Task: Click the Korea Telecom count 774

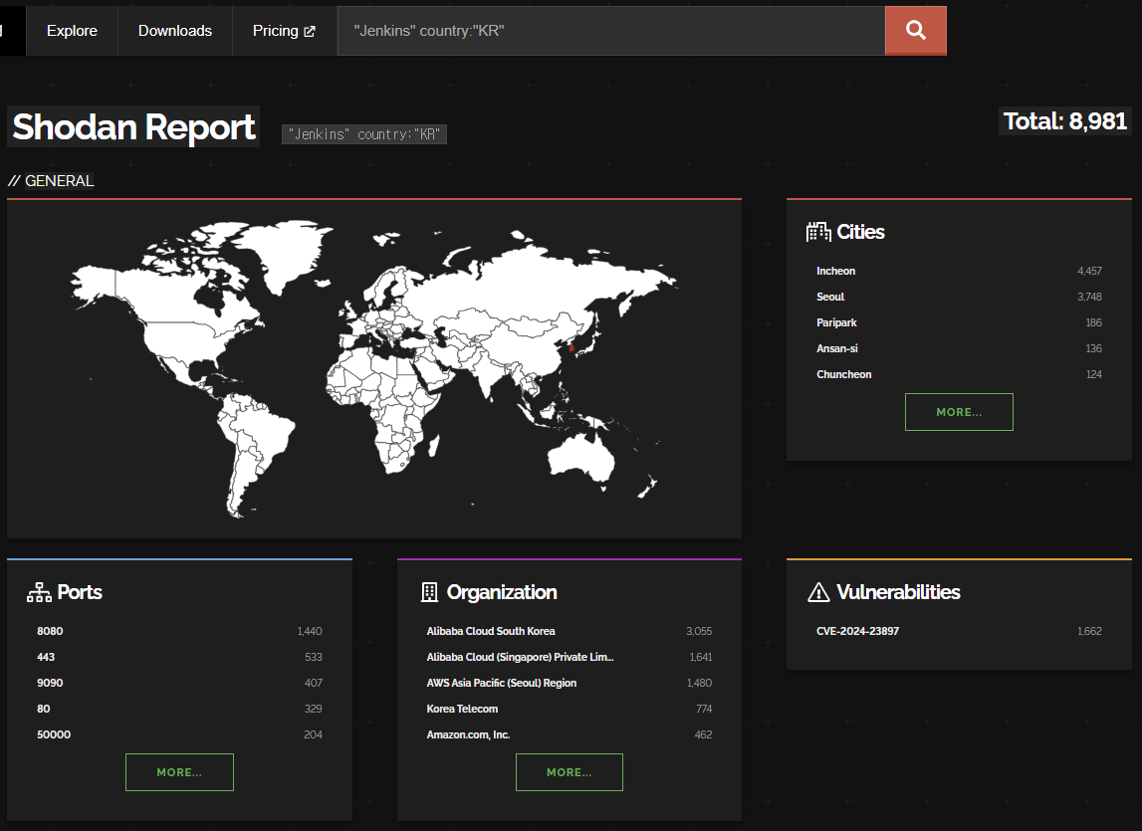Action: pos(704,709)
